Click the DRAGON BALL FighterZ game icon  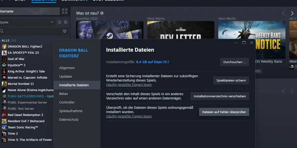4,46
